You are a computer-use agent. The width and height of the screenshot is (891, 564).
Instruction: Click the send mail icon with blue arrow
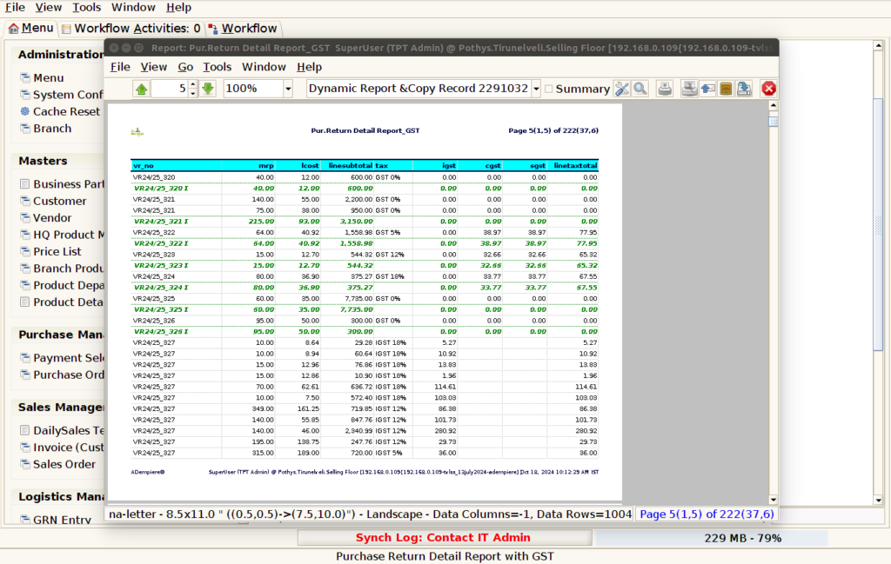click(707, 89)
